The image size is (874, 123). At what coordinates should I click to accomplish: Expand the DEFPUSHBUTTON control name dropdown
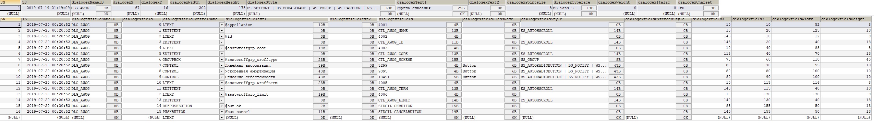coord(222,106)
